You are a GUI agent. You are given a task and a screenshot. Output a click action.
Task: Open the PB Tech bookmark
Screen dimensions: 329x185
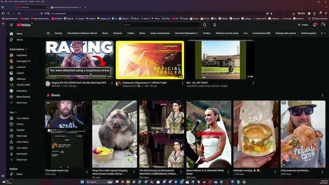[x=166, y=18]
